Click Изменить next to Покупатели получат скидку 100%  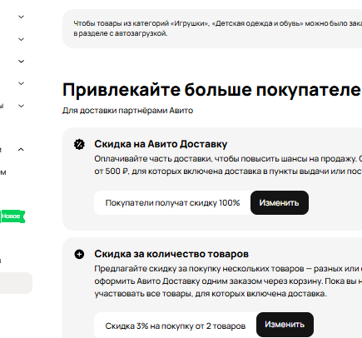[280, 202]
